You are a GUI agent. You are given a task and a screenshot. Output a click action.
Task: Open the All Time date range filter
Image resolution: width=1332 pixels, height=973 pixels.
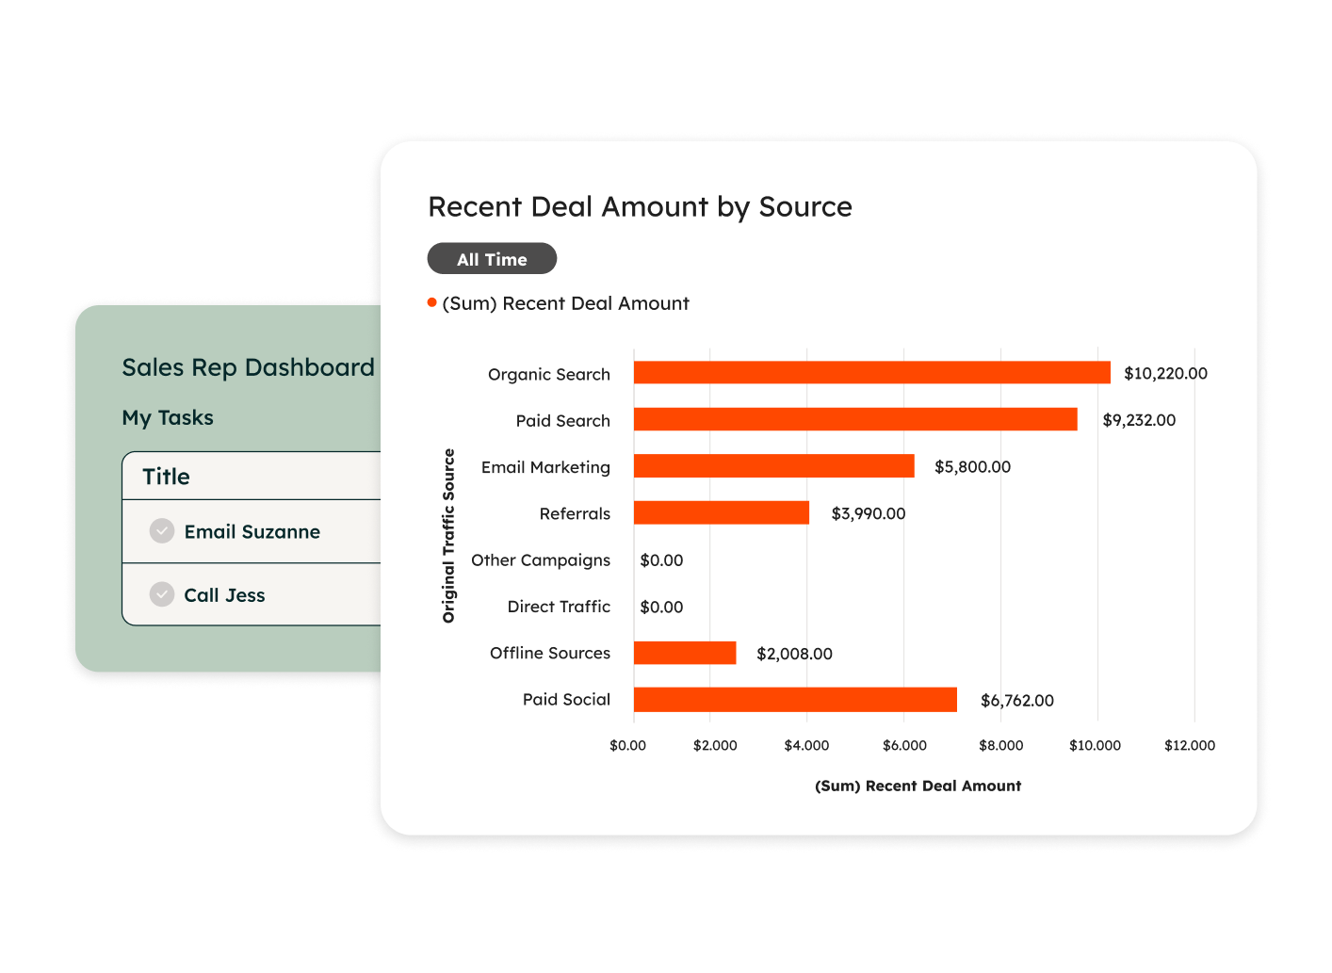pyautogui.click(x=492, y=258)
